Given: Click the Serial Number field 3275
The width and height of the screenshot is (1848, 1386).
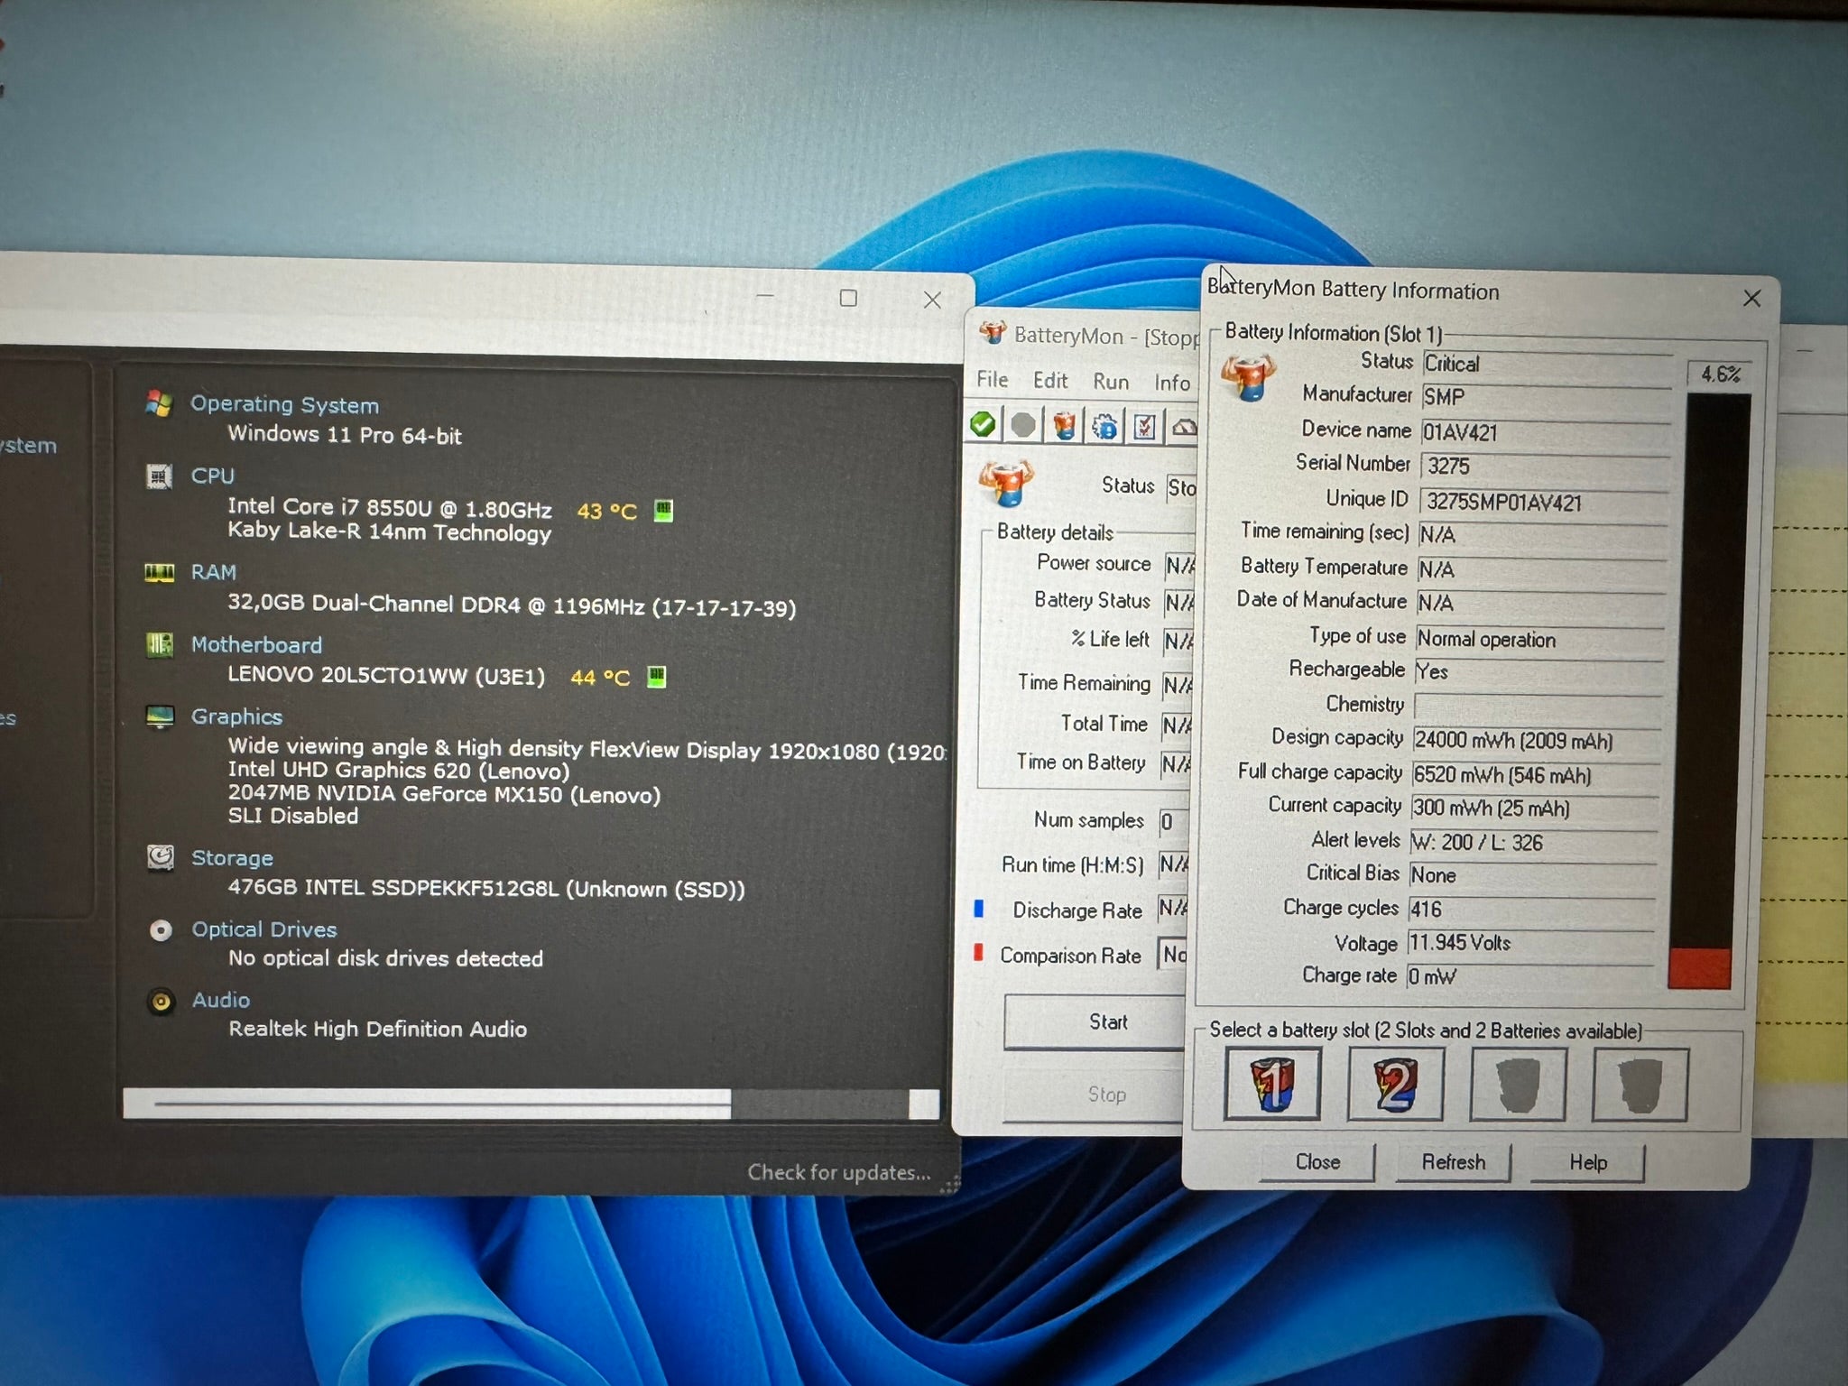Looking at the screenshot, I should click(x=1545, y=466).
